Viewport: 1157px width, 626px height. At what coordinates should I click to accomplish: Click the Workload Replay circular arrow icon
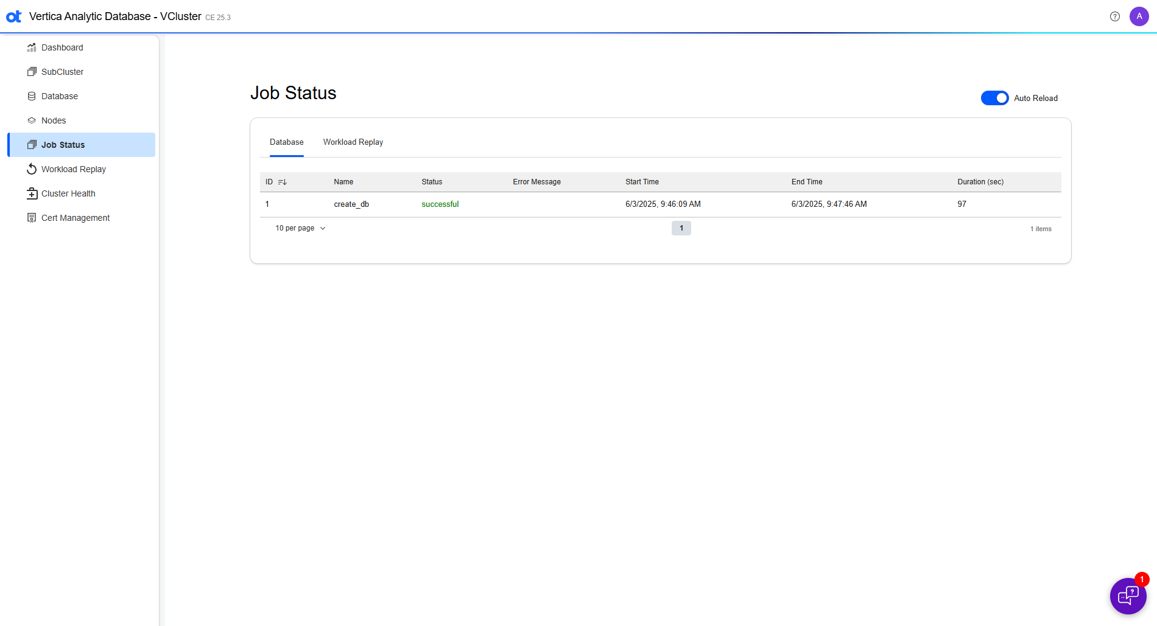[x=32, y=169]
